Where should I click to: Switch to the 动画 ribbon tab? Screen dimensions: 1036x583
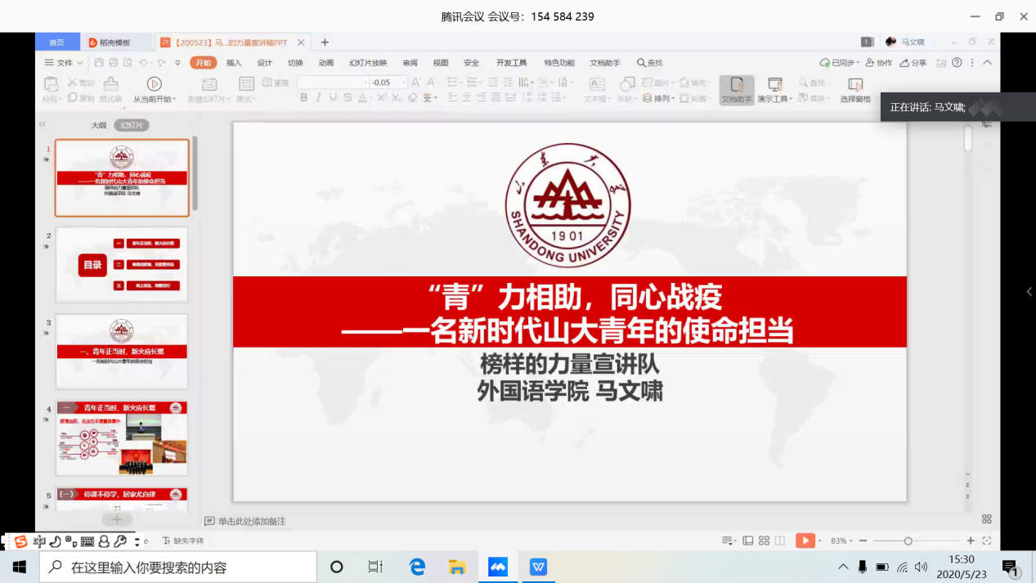click(x=326, y=63)
